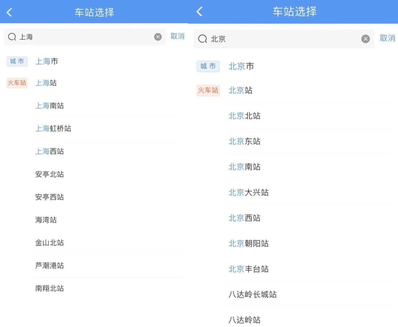The height and width of the screenshot is (327, 398).
Task: Choose 海湾站 from the list
Action: pyautogui.click(x=46, y=220)
